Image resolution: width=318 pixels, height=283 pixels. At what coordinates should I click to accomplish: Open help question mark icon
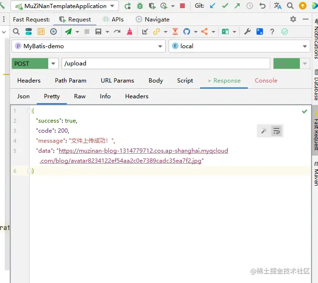coord(272,31)
